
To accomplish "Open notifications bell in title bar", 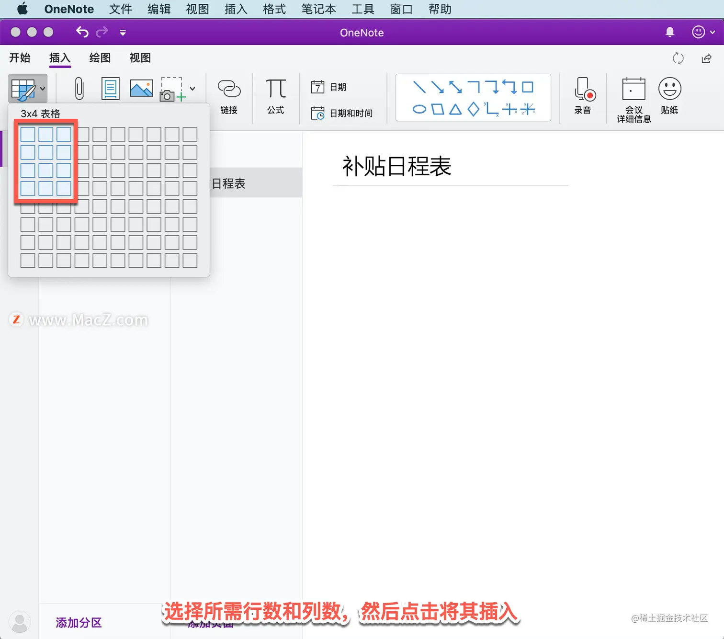I will pyautogui.click(x=670, y=32).
